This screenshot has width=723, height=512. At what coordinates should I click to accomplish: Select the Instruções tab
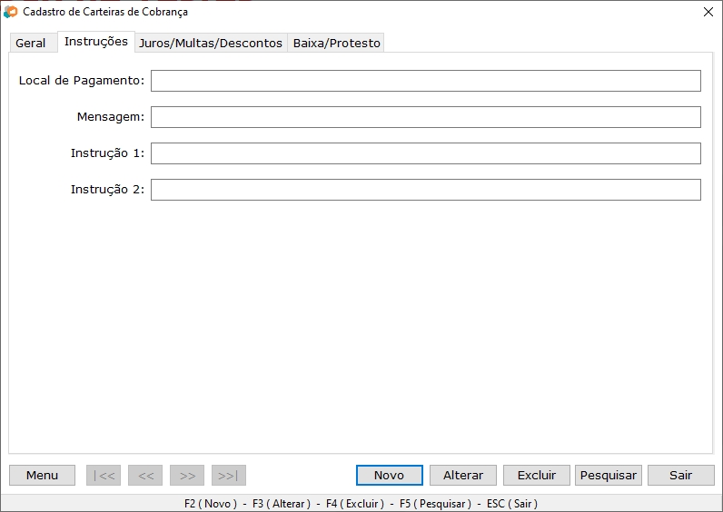pyautogui.click(x=96, y=42)
